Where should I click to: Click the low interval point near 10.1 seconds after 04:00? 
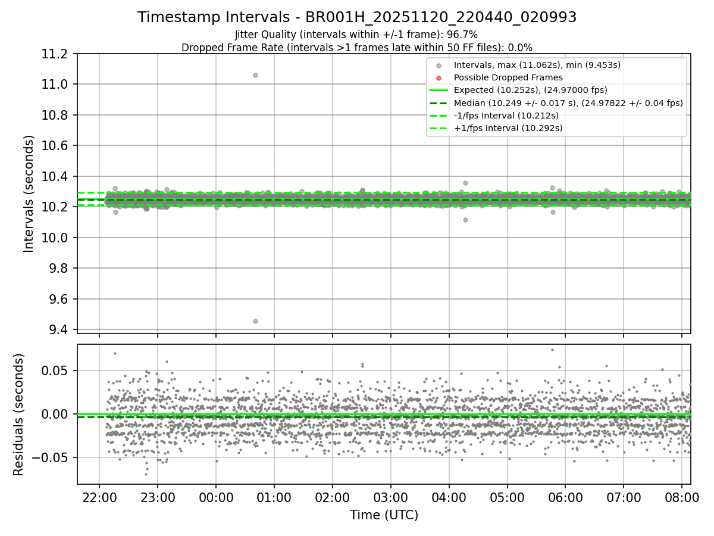tap(465, 220)
